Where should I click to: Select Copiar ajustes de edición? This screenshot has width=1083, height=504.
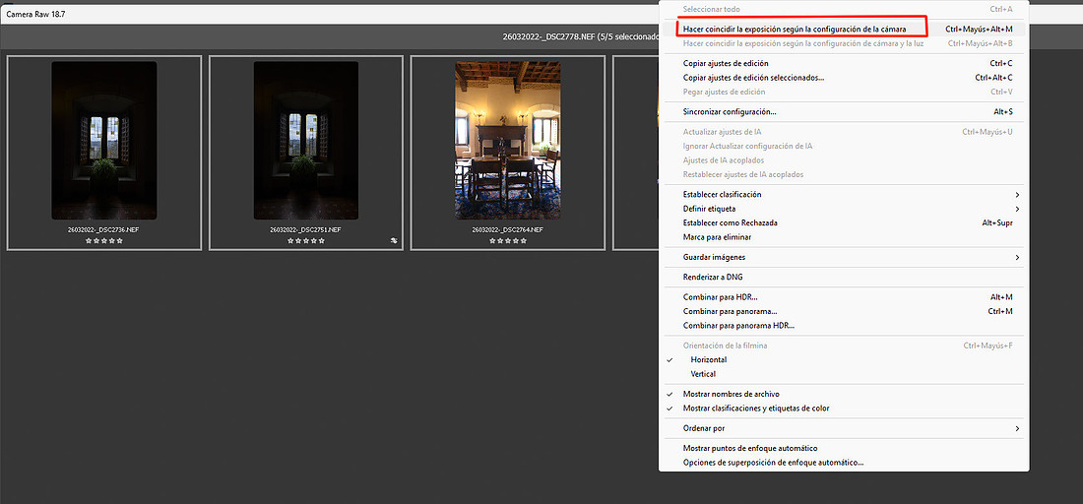pos(844,63)
